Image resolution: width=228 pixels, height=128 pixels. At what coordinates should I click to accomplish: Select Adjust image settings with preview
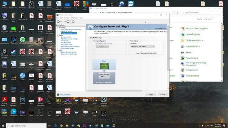pyautogui.click(x=71, y=30)
